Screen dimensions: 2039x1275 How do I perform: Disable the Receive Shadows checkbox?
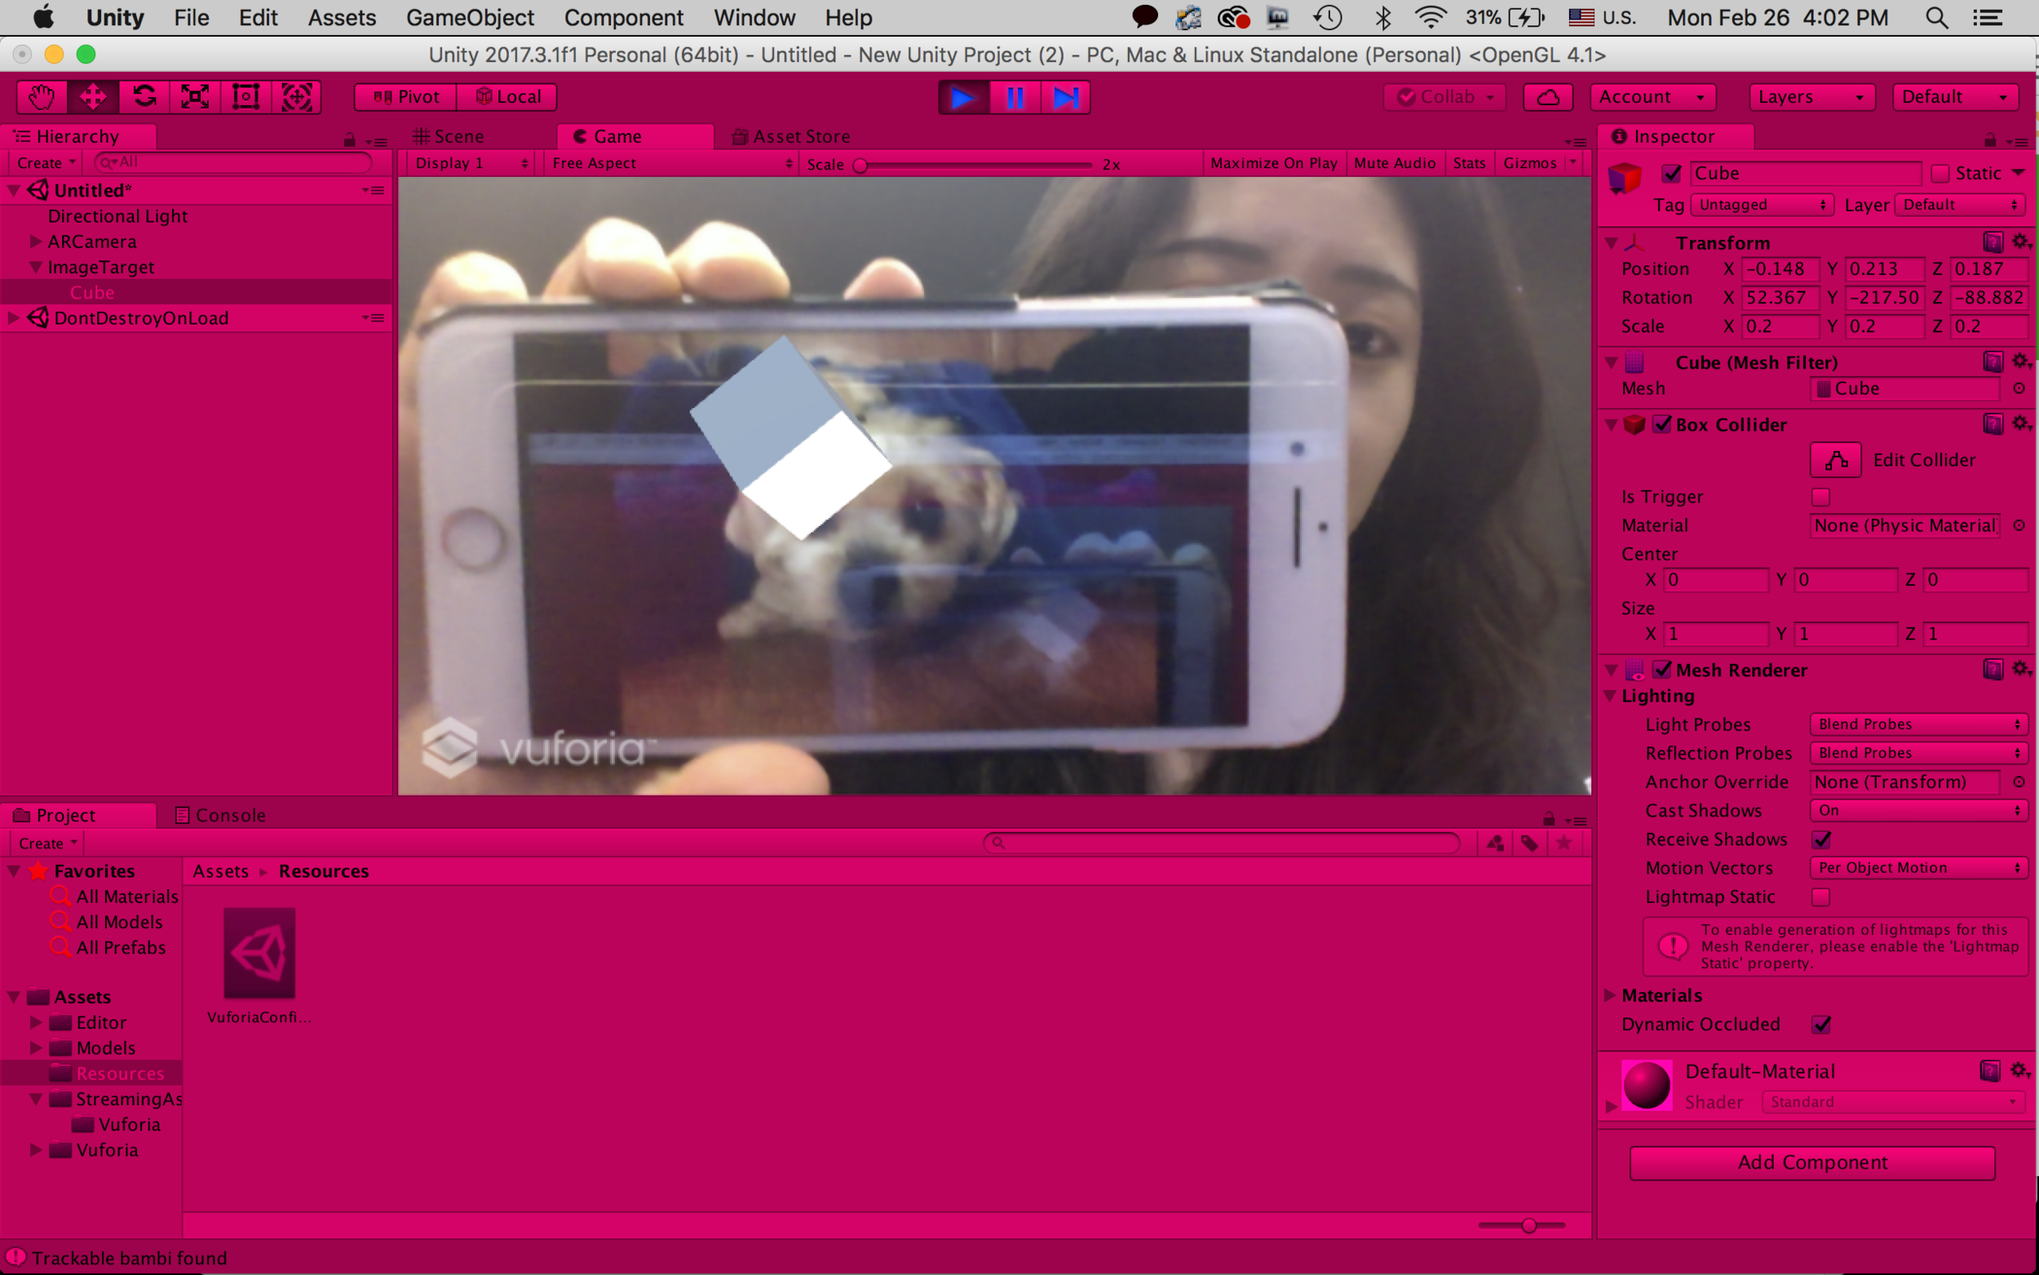point(1820,839)
